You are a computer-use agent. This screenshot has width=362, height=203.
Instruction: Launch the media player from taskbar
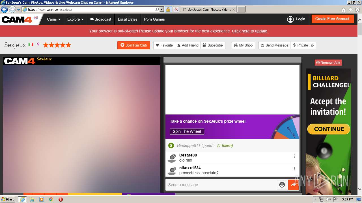tap(42, 199)
